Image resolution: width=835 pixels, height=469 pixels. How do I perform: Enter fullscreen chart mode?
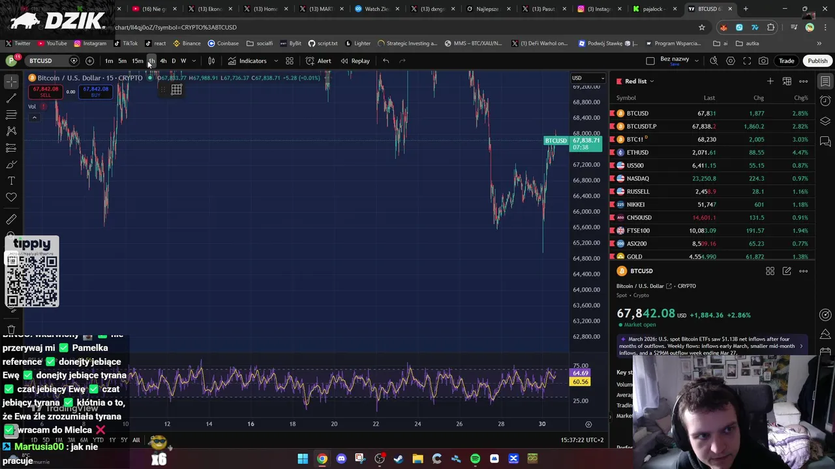tap(747, 61)
